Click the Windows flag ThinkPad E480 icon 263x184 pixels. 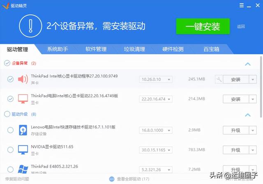[23, 169]
